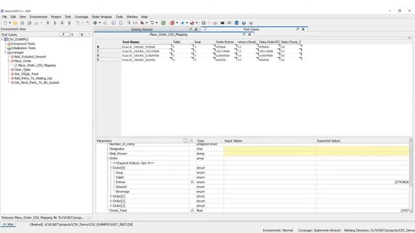Collapse the Place_Order tree node
The width and height of the screenshot is (415, 233).
[8, 61]
